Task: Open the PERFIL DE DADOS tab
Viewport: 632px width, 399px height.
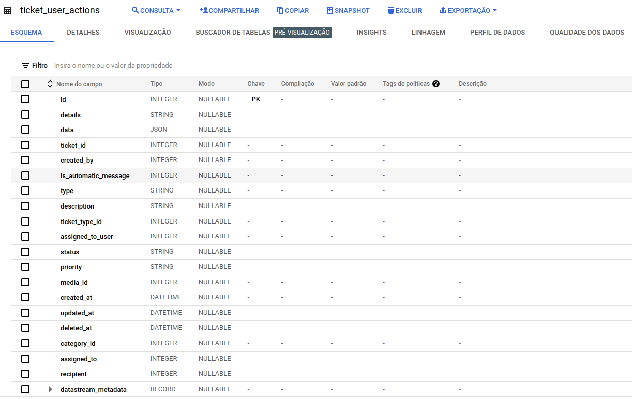Action: click(x=498, y=32)
